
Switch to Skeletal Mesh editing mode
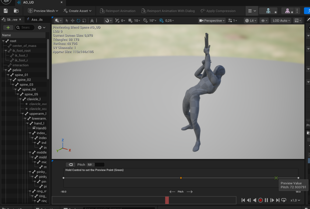click(288, 11)
